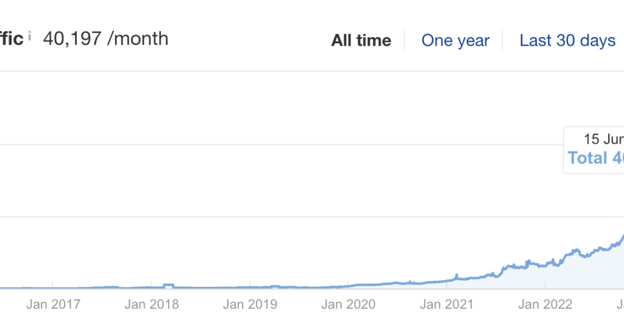Viewport: 624px width, 335px height.
Task: Click the Jan 2020 axis label
Action: pos(349,305)
